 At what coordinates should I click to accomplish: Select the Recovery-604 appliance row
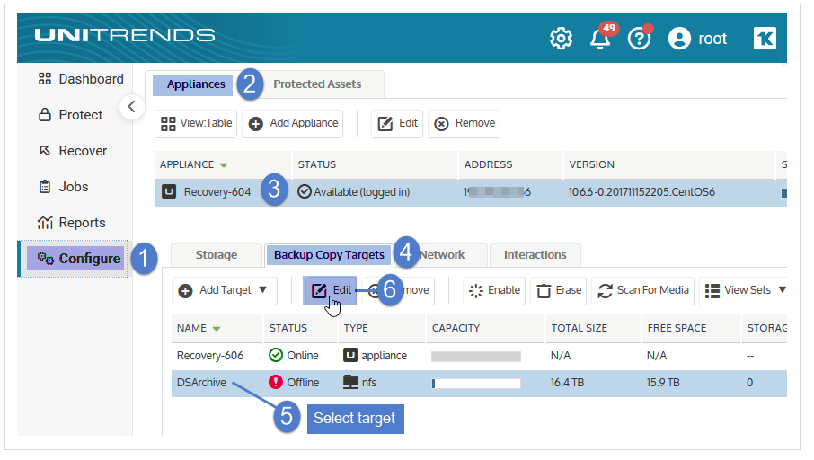click(470, 192)
